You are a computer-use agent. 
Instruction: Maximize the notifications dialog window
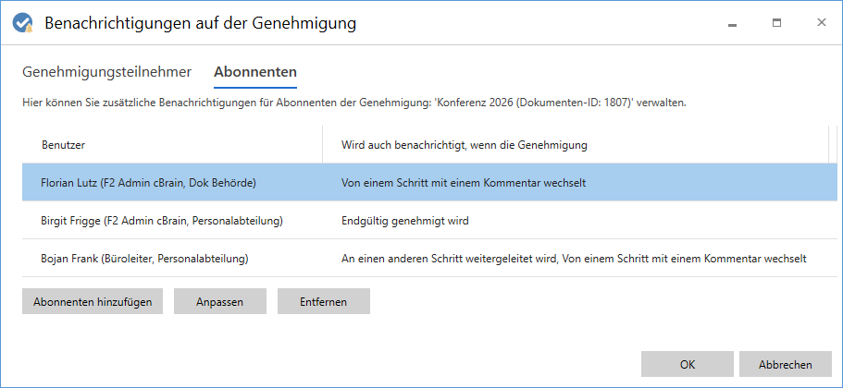(776, 23)
